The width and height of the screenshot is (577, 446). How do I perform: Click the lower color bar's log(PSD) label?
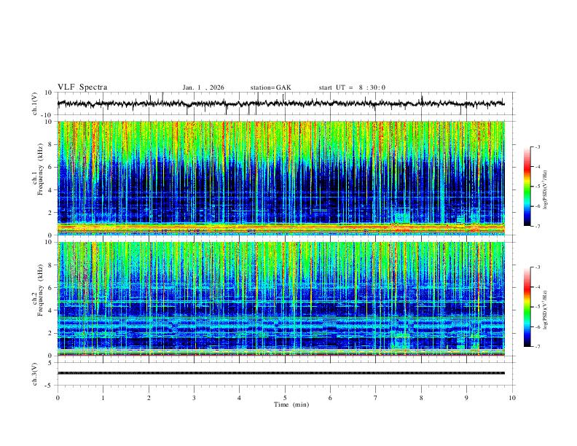click(546, 310)
